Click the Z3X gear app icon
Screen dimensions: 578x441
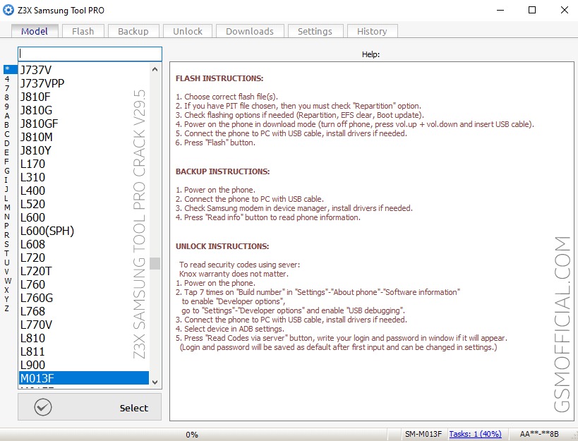[8, 10]
